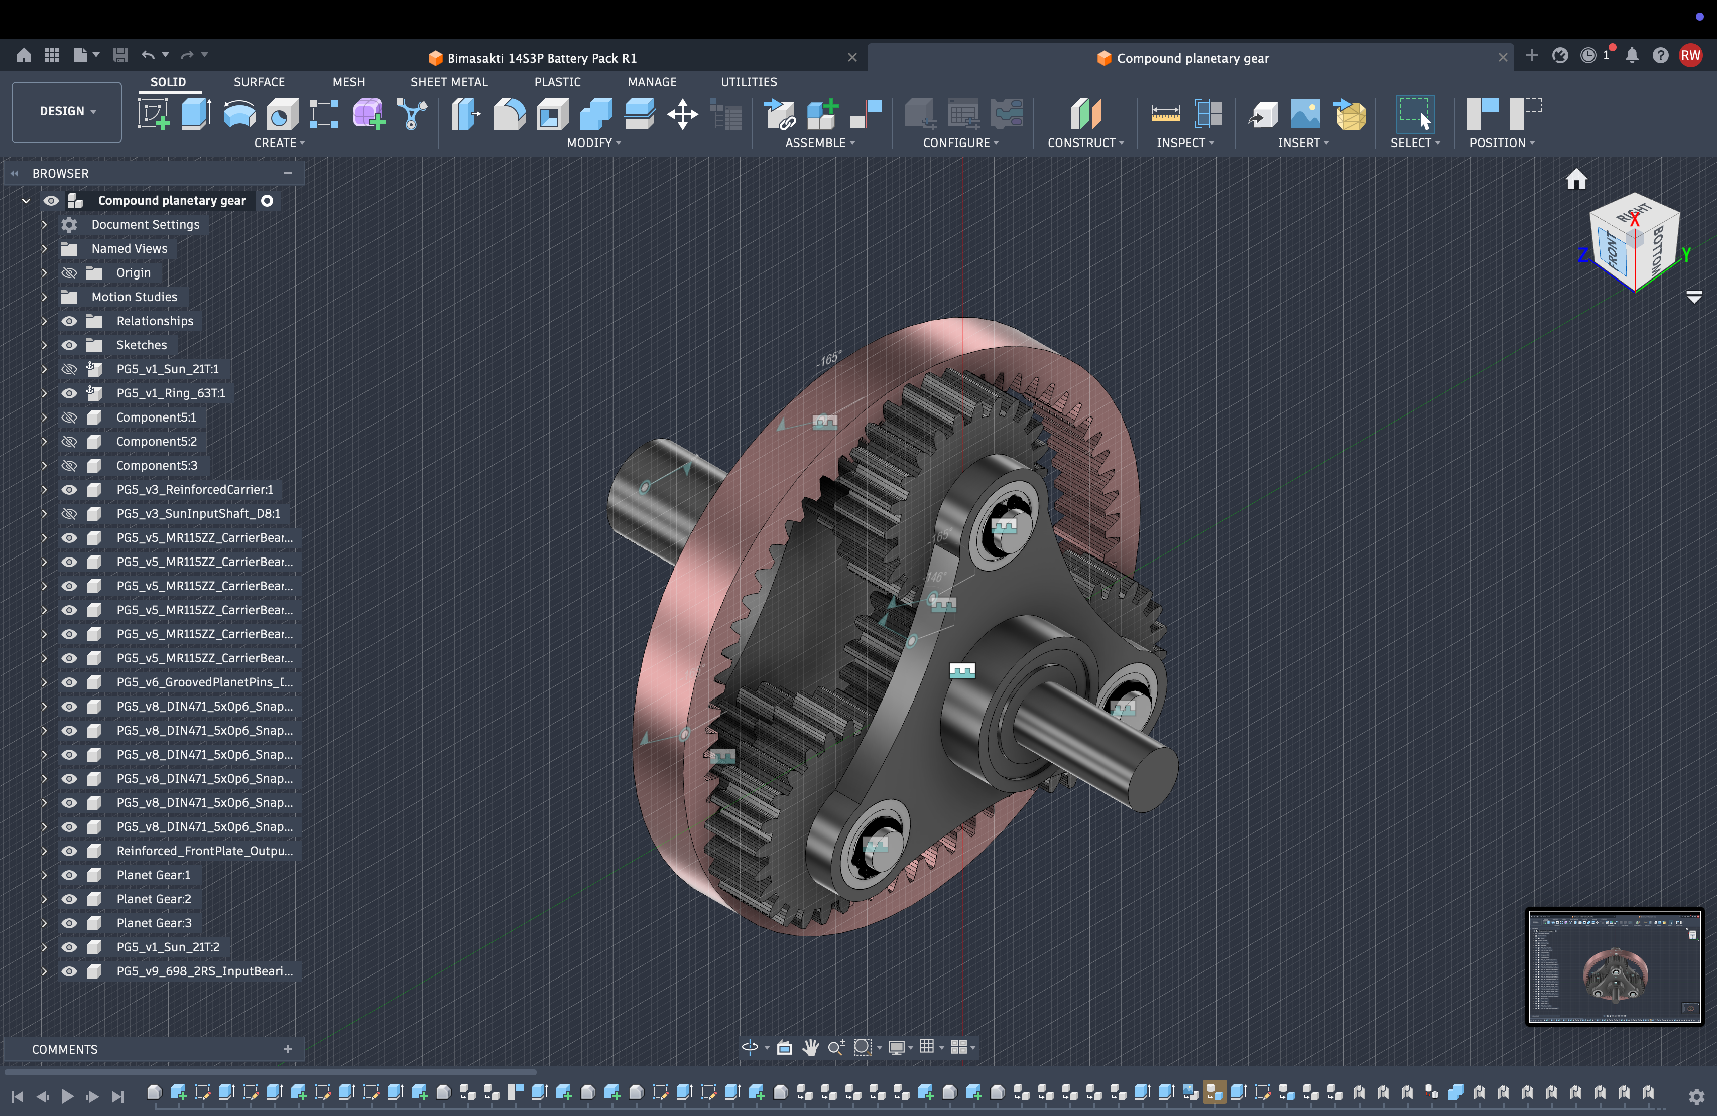Select the Shell tool
The image size is (1717, 1116).
553,114
